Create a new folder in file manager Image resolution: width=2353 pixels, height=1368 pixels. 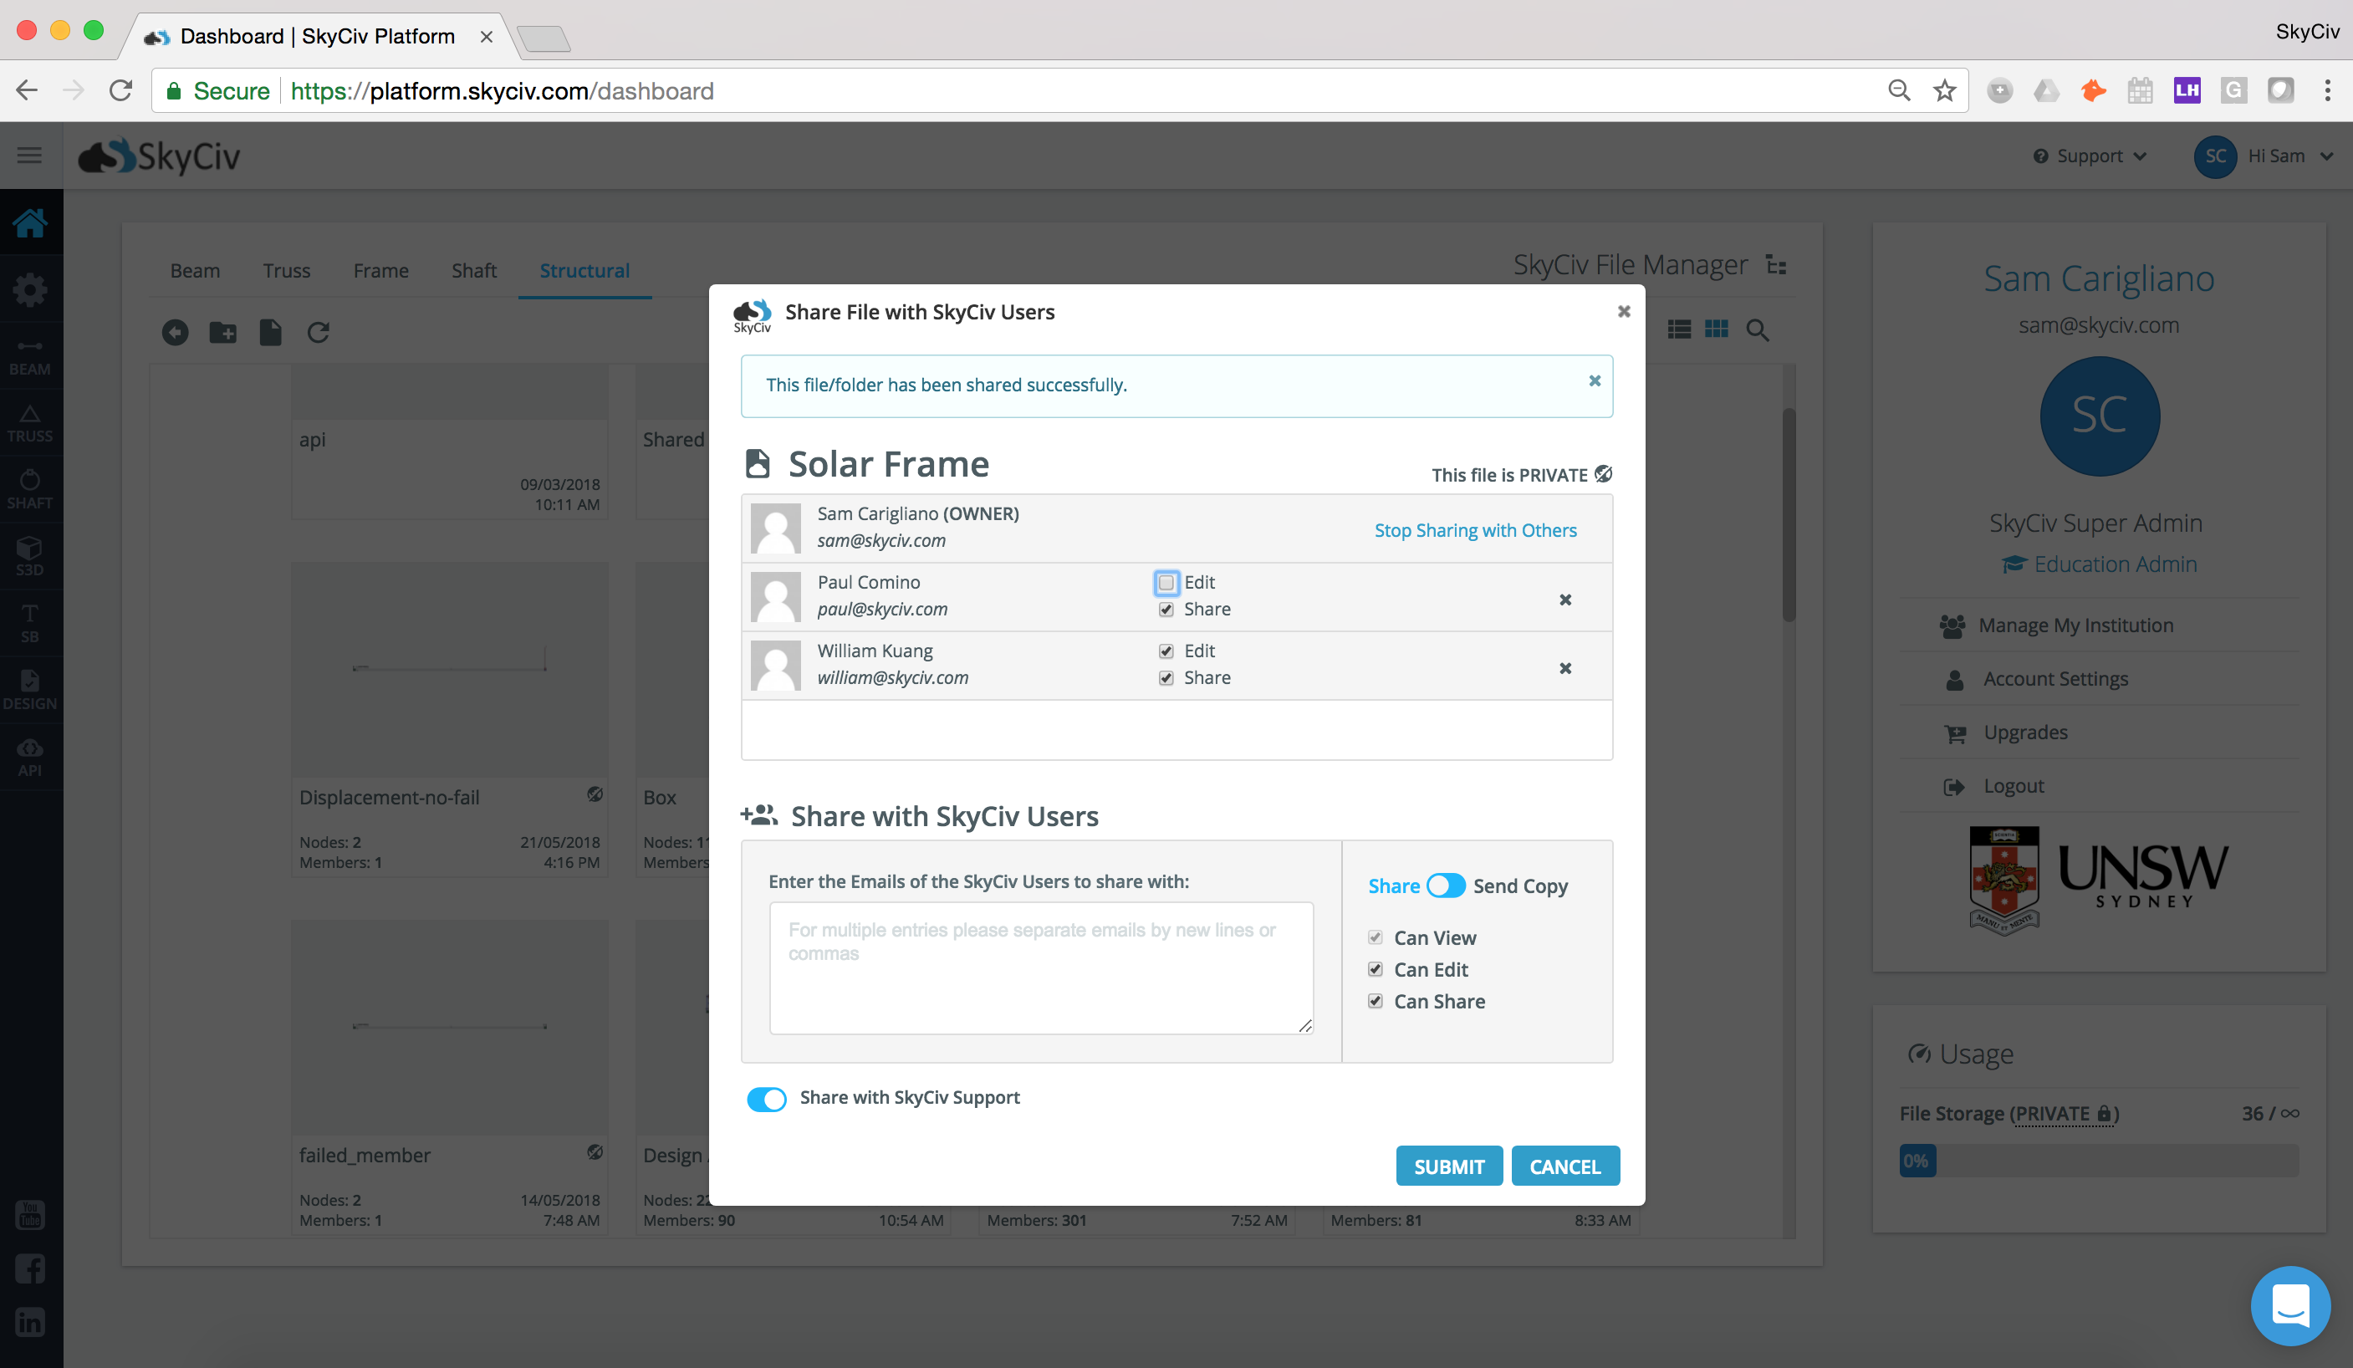point(222,333)
